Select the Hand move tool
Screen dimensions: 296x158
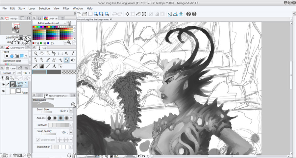(x=42, y=53)
